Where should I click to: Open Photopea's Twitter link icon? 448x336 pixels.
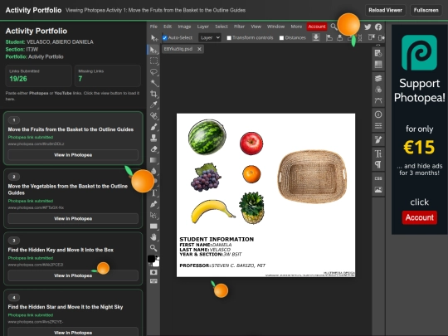tap(368, 27)
